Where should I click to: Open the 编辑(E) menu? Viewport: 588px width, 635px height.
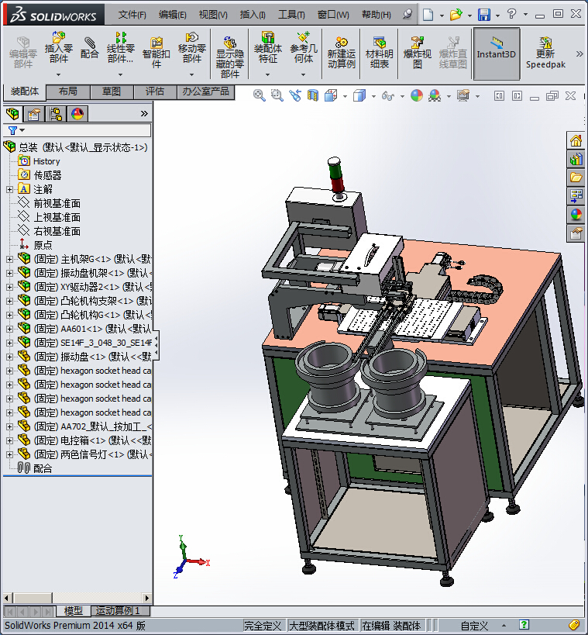click(173, 15)
